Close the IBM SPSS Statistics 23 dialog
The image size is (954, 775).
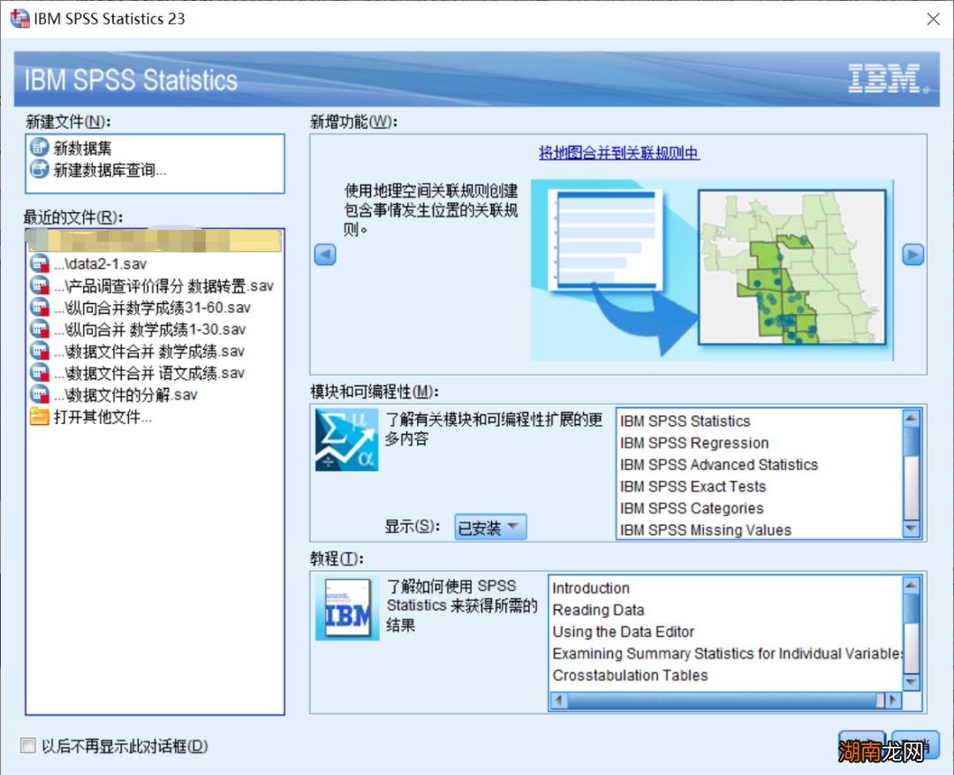tap(933, 19)
